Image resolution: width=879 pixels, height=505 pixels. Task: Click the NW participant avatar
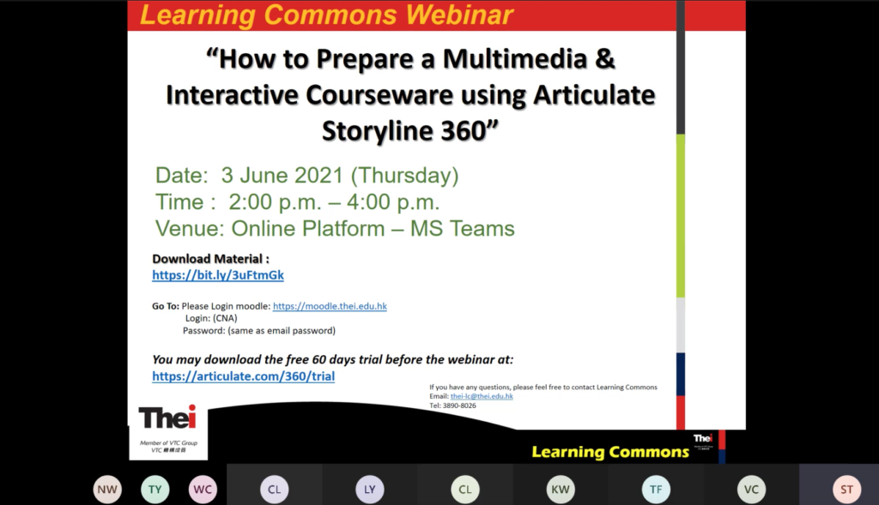tap(107, 490)
